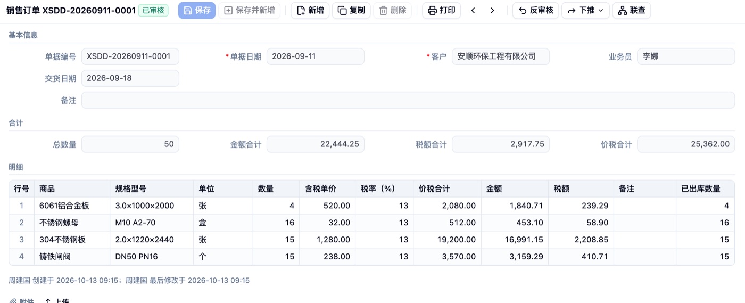Click the 数量 column header
The width and height of the screenshot is (745, 303).
point(276,189)
